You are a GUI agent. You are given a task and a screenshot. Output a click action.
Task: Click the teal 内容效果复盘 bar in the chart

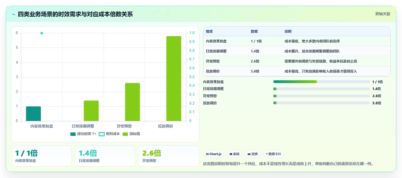[x=33, y=114]
